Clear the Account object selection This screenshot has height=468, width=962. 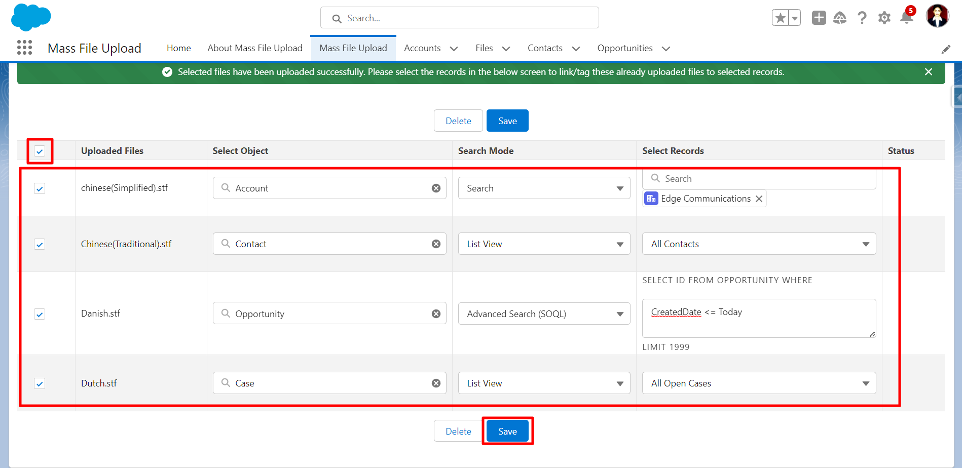coord(436,188)
